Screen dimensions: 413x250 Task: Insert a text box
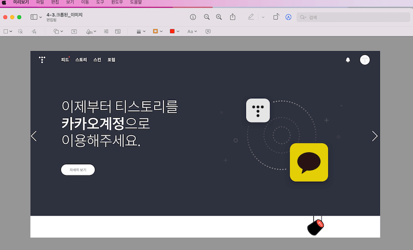[x=74, y=32]
